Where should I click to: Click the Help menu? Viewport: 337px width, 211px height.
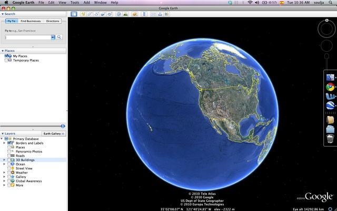pyautogui.click(x=114, y=3)
